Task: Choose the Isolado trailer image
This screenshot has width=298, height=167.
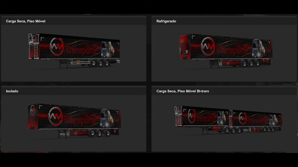Action: [74, 121]
